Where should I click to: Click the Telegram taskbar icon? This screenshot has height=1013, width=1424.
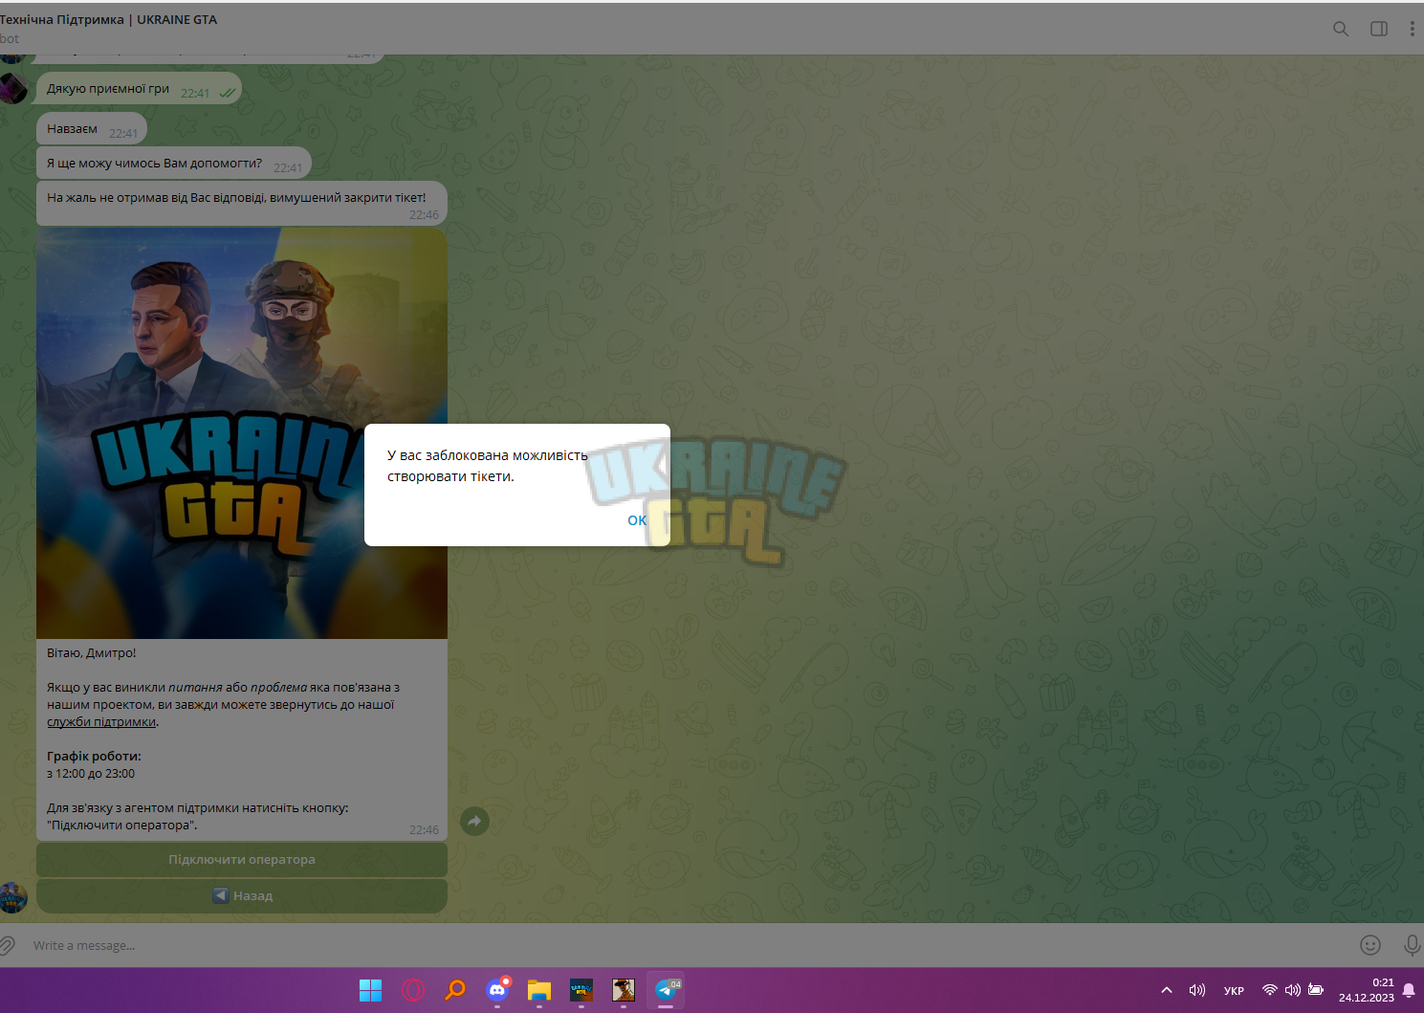click(x=666, y=990)
